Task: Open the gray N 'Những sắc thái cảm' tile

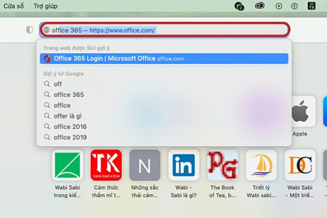Action: pos(145,165)
